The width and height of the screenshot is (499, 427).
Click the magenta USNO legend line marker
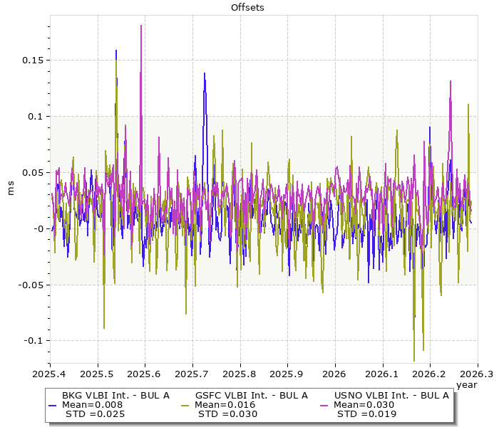tap(324, 404)
